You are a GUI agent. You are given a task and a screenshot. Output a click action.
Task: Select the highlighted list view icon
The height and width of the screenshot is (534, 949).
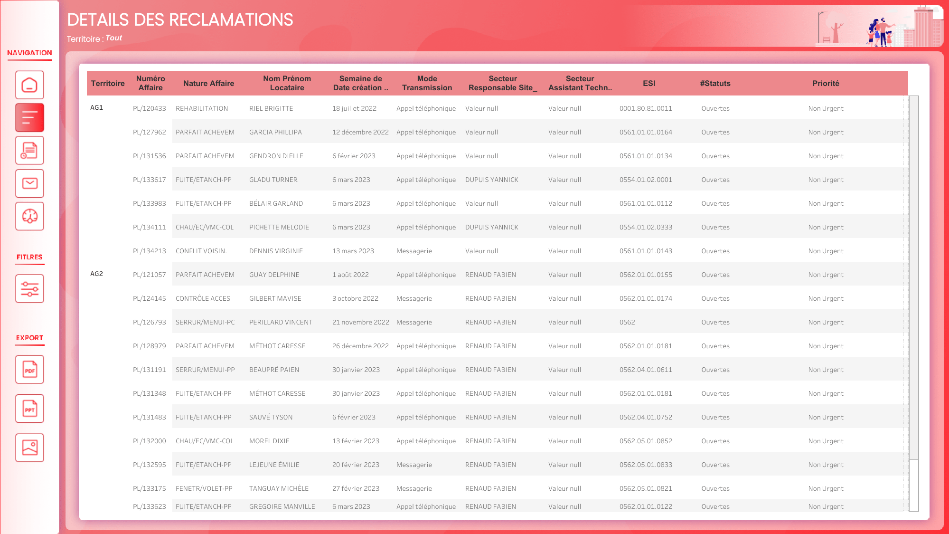[x=29, y=117]
